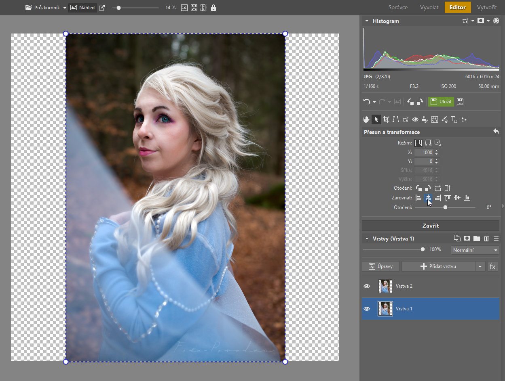Toggle visibility of Vrstva 2
505x381 pixels.
click(367, 286)
